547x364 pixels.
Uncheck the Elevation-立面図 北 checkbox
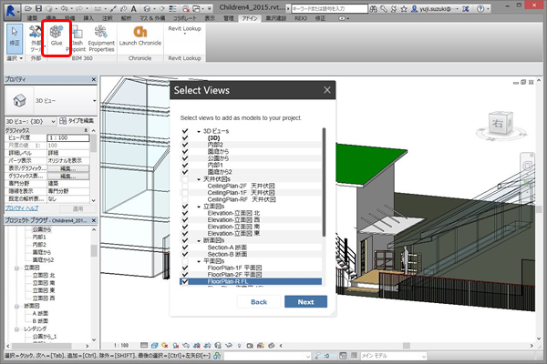click(x=185, y=213)
